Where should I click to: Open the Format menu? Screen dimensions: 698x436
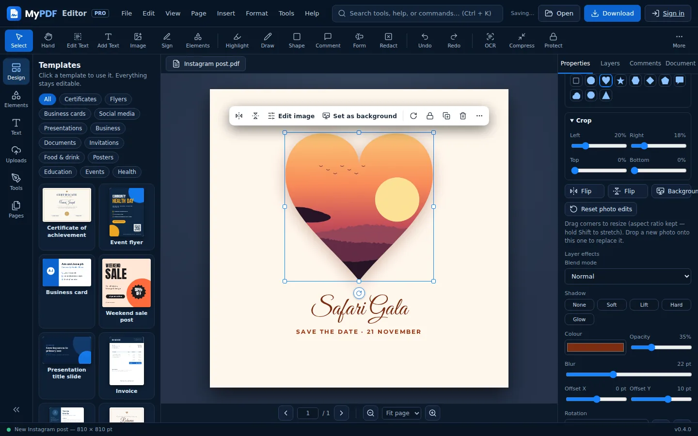point(257,13)
